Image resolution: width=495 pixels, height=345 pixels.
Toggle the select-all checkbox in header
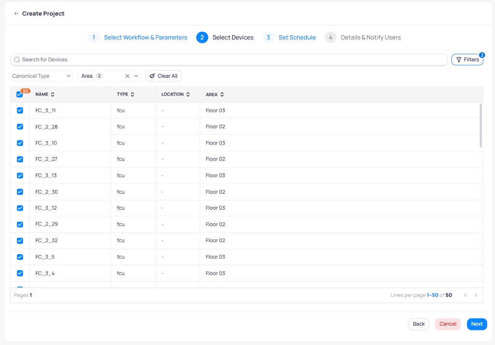point(19,94)
